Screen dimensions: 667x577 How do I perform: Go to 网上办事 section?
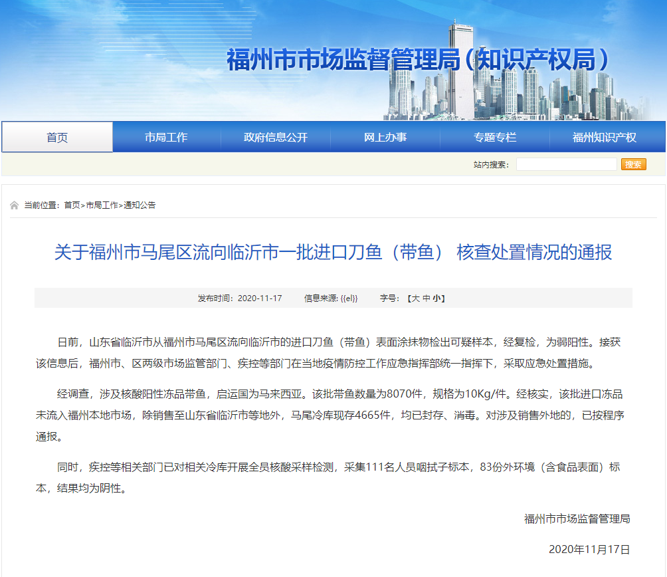[x=385, y=137]
